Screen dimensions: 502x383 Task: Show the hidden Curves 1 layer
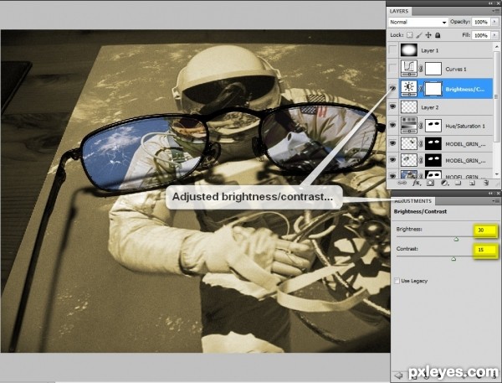tap(392, 69)
